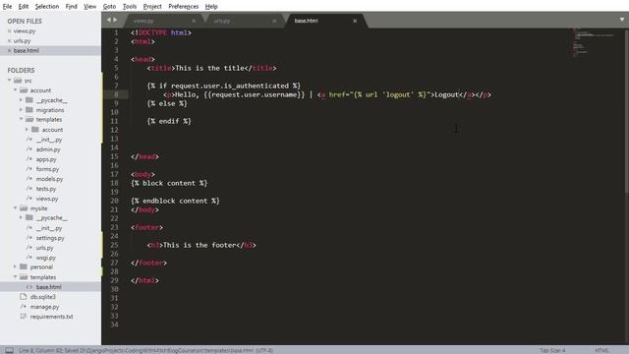
Task: Click the db.sqlite3 file icon
Action: click(x=24, y=297)
